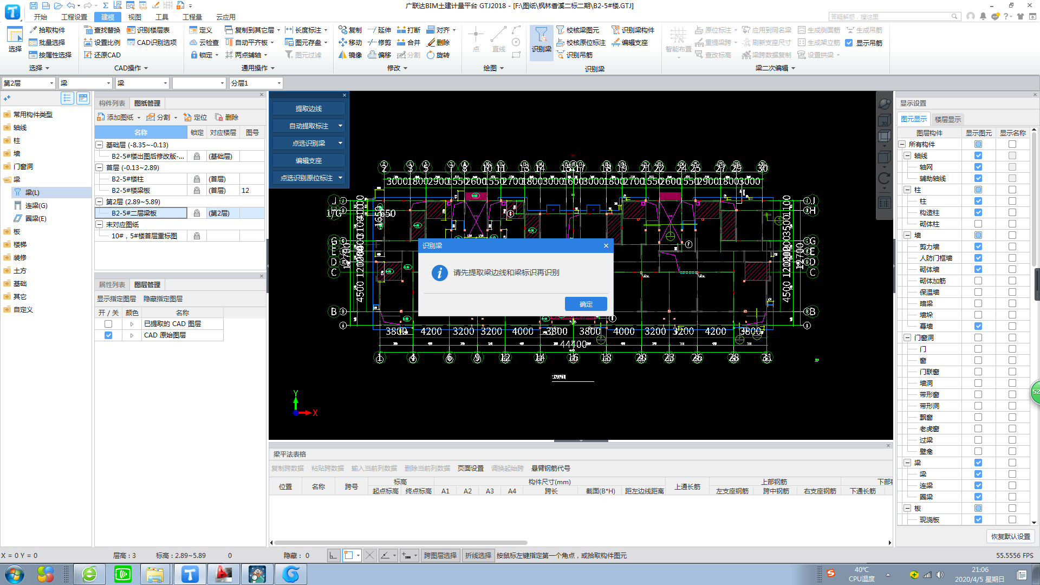Screen dimensions: 1040x585
Task: Select 梁(L) in component tree
Action: pos(32,192)
